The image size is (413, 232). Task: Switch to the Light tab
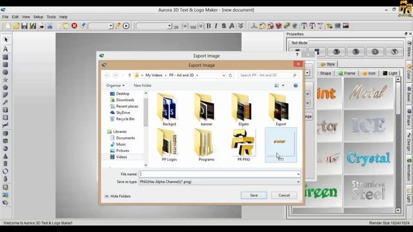point(390,73)
